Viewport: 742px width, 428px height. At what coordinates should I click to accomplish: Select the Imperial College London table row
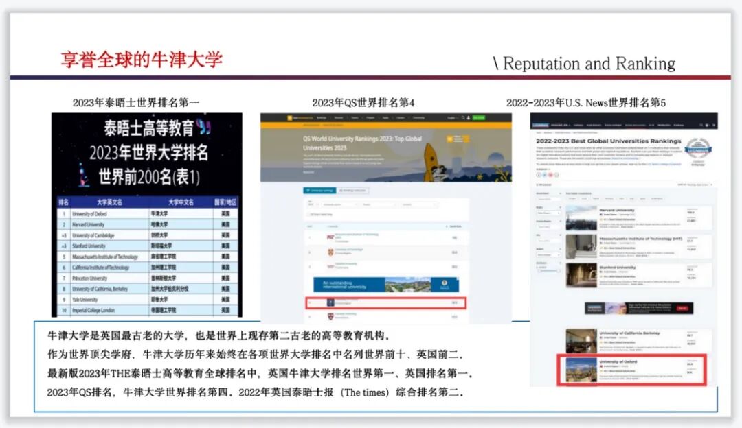tap(147, 311)
